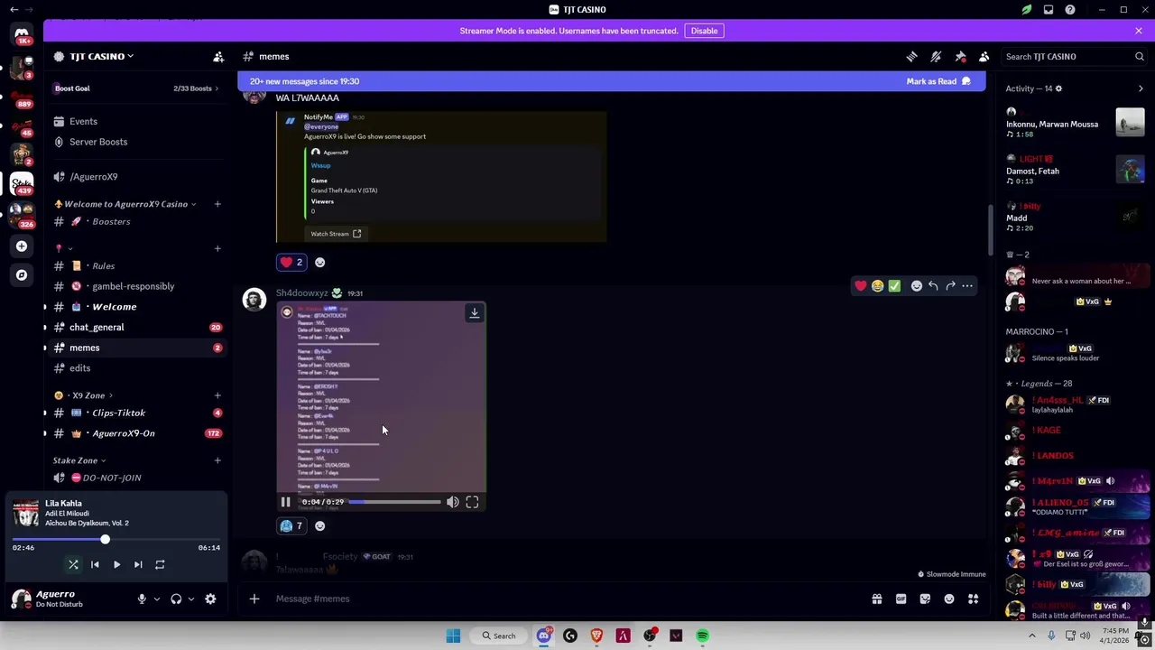Open Discord direct messages home icon
The image size is (1155, 650).
pos(22,33)
